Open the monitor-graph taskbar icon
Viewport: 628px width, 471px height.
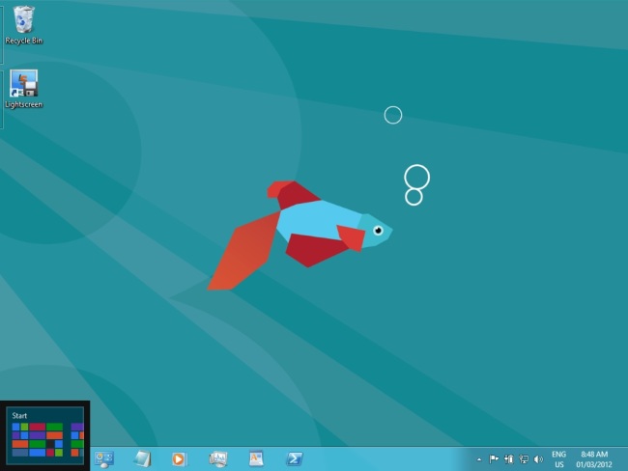[218, 458]
